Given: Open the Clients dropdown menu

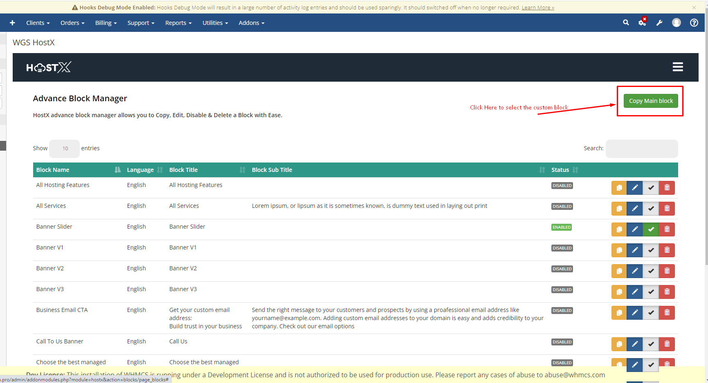Looking at the screenshot, I should coord(38,23).
